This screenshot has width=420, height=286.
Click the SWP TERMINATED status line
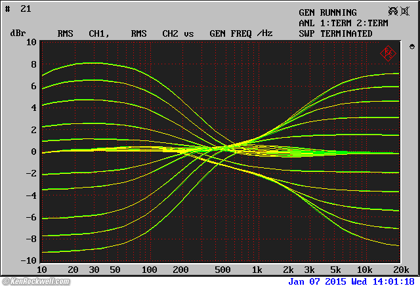pyautogui.click(x=335, y=33)
